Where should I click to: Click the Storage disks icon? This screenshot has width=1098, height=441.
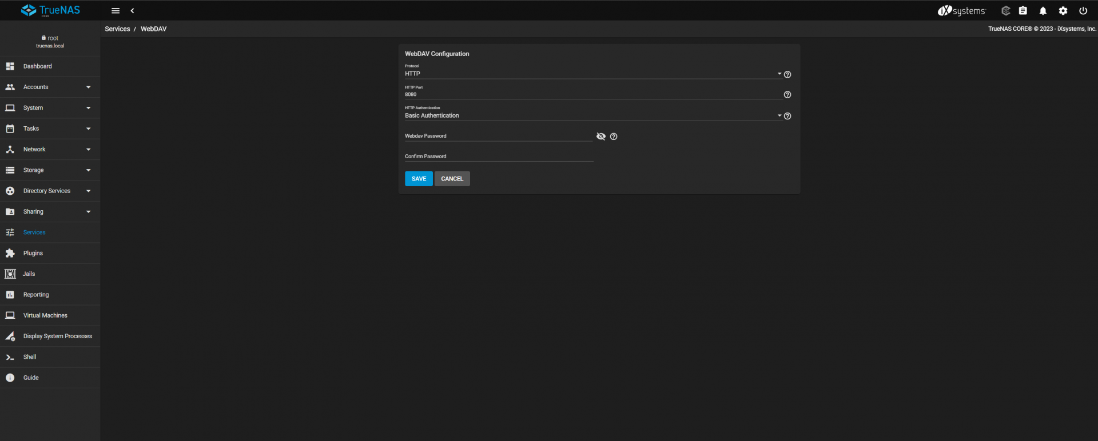point(10,170)
